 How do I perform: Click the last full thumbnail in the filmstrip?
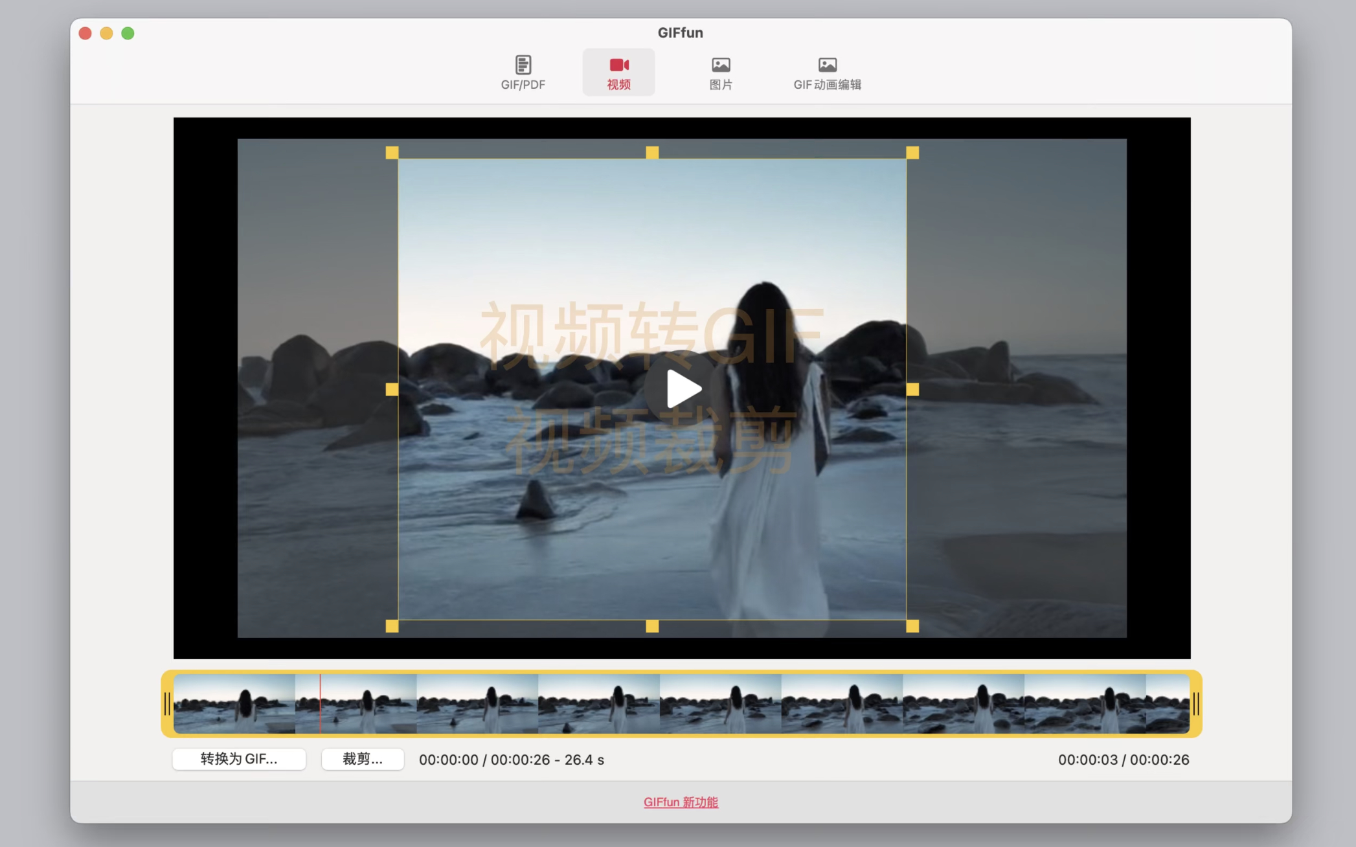pyautogui.click(x=1085, y=704)
